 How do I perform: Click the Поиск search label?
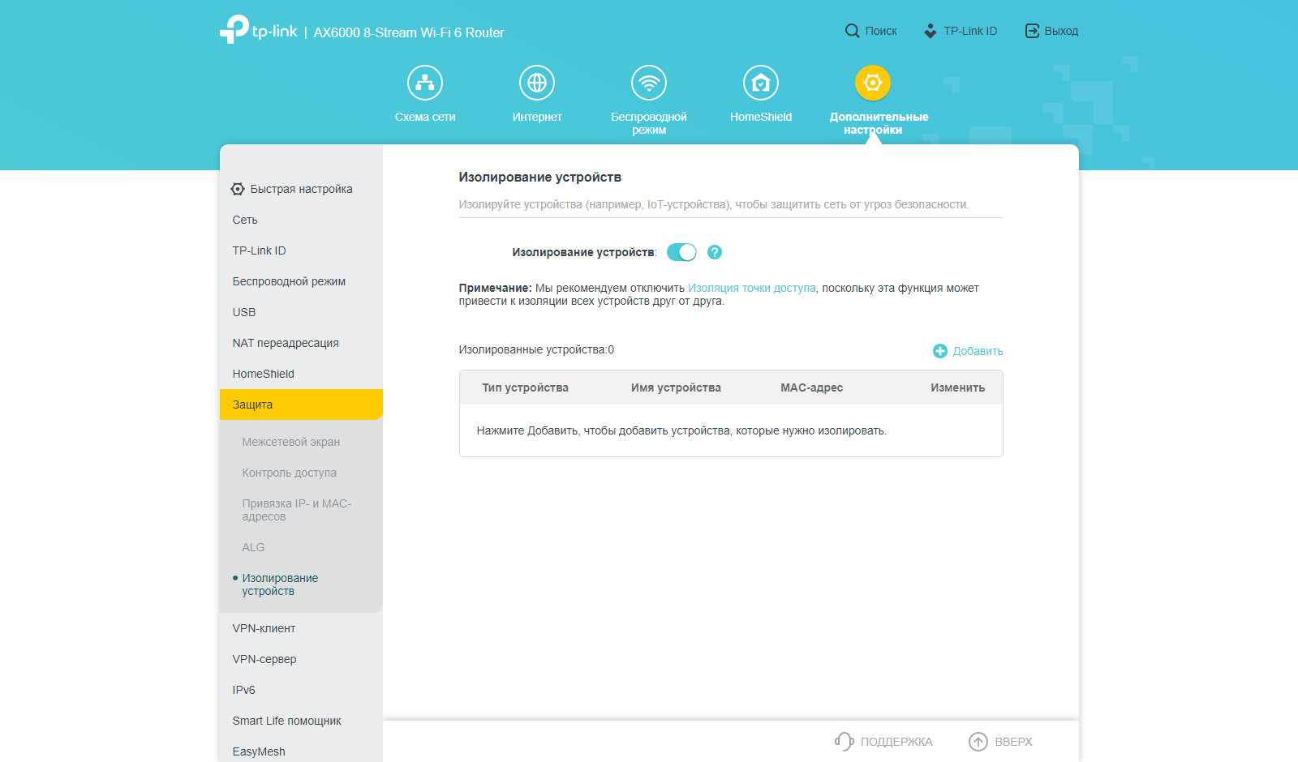coord(881,31)
